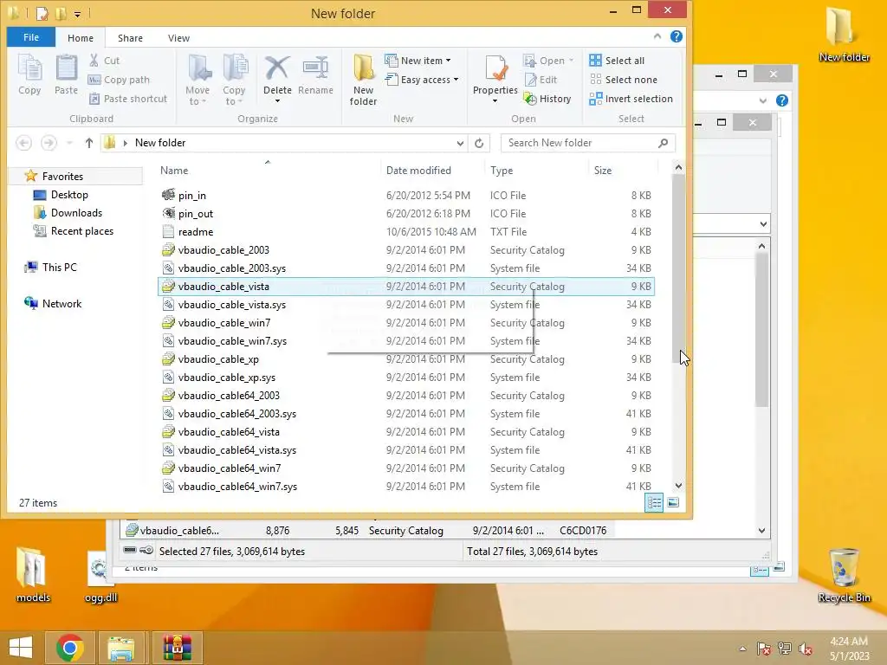Switch to Details view layout icon
887x665 pixels.
coord(655,503)
